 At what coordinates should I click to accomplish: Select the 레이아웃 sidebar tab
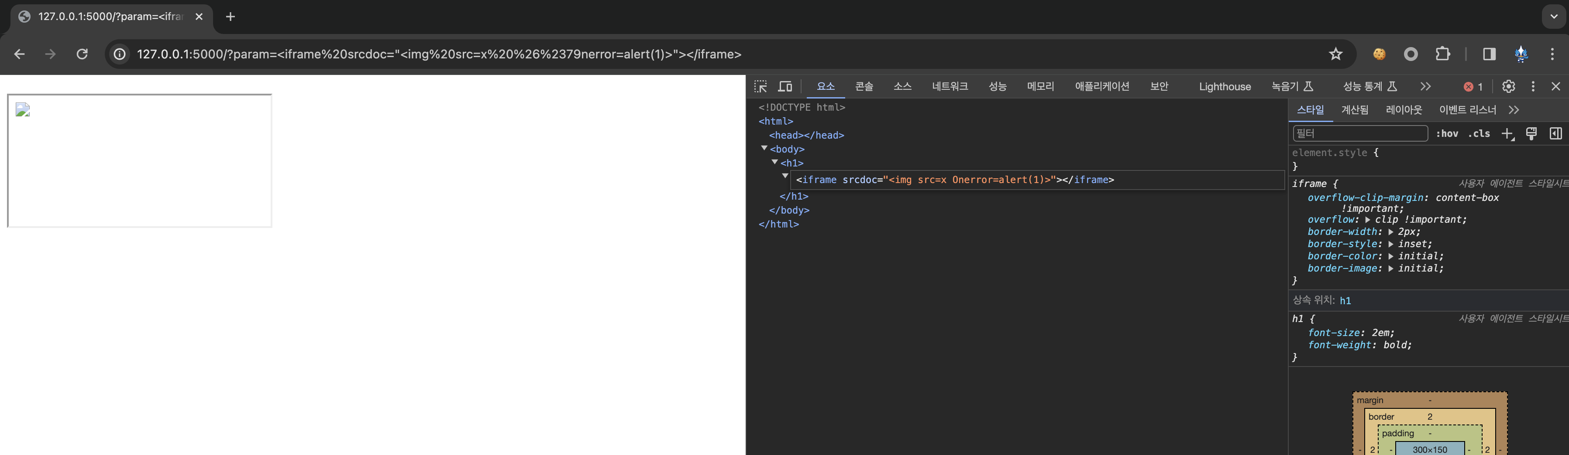tap(1404, 110)
